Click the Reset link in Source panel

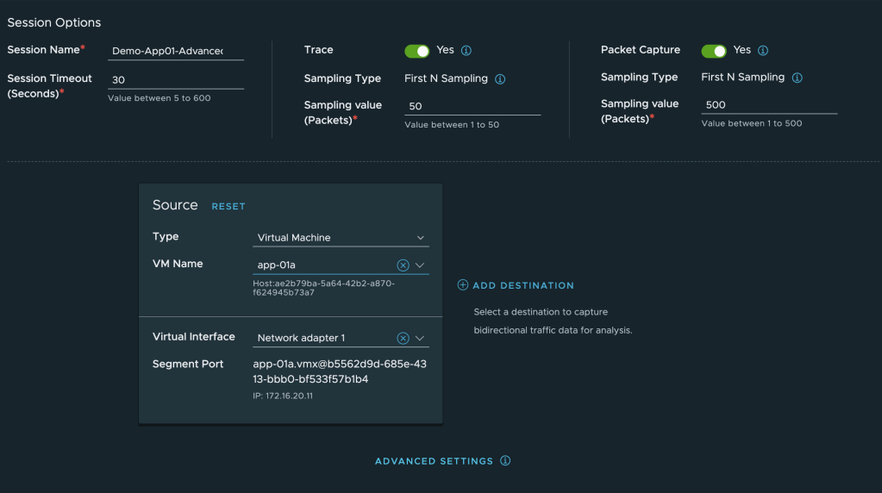coord(228,207)
